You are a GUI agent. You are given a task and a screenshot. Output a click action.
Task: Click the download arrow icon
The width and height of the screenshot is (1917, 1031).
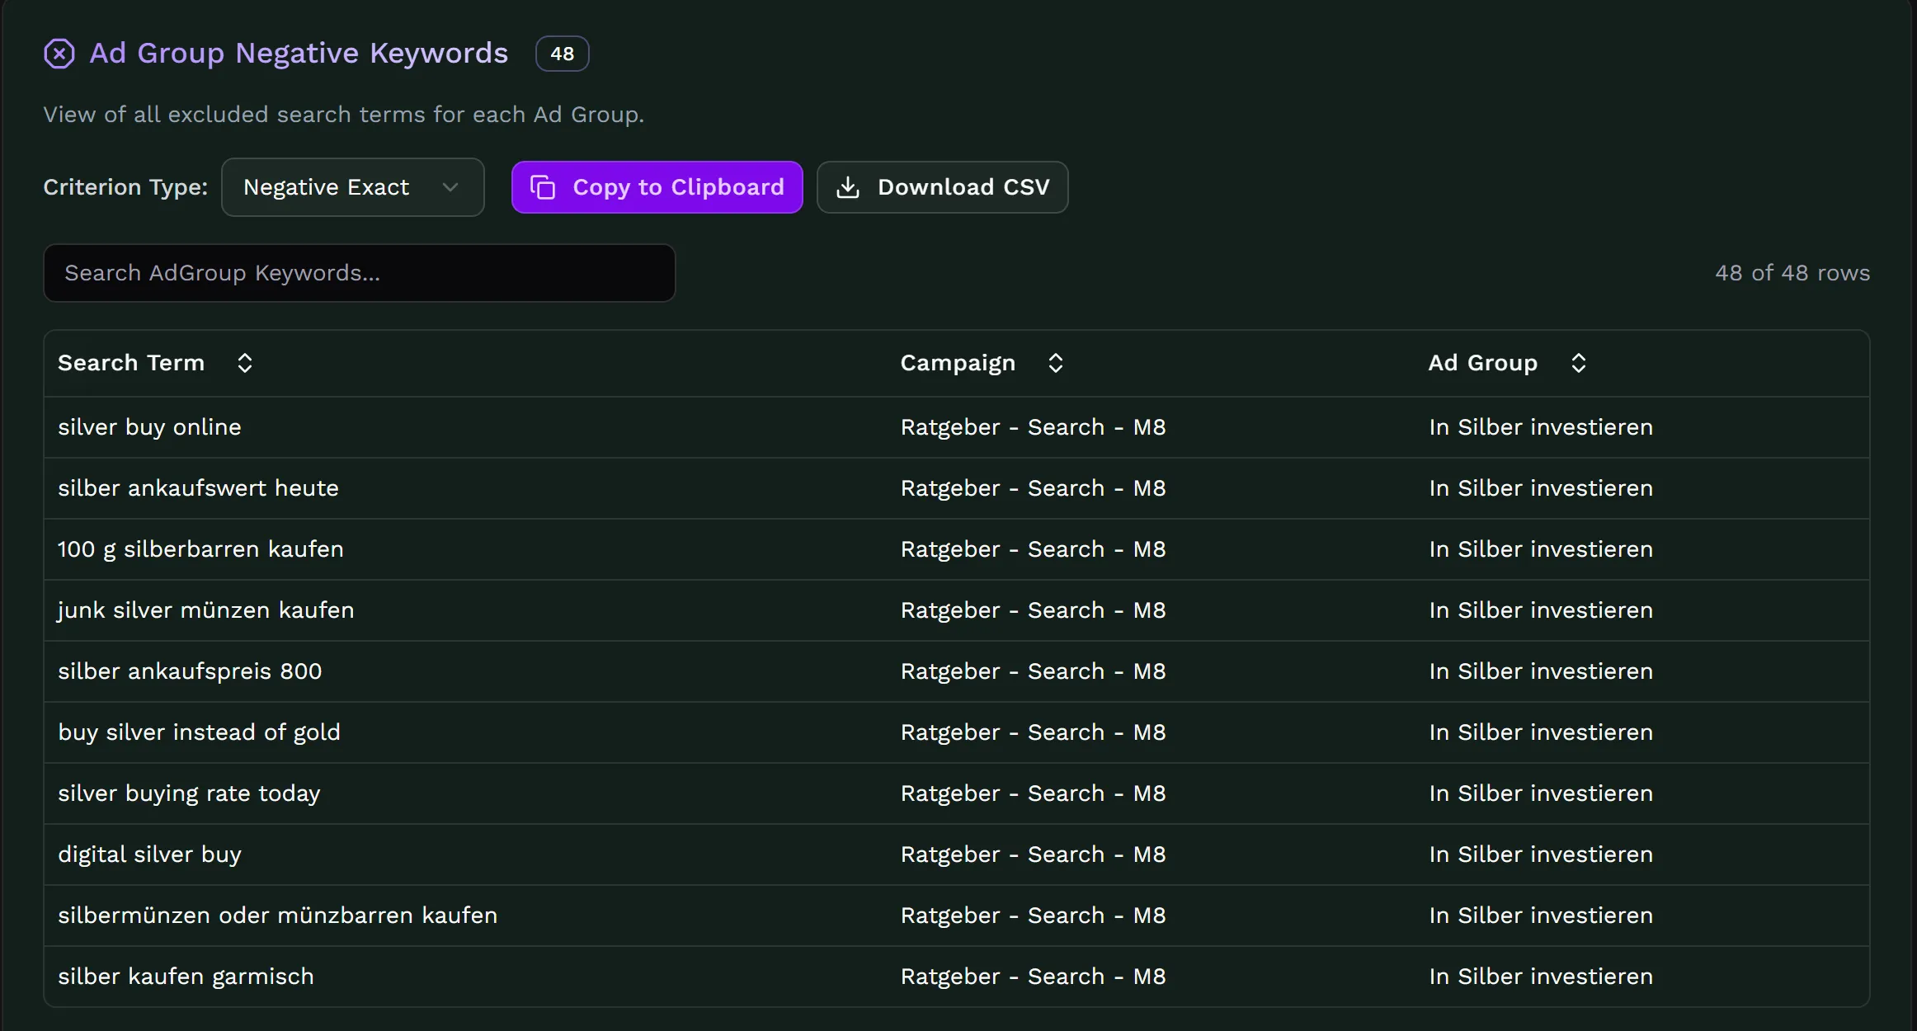[x=848, y=187]
